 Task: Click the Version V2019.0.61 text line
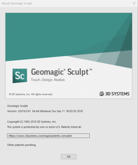click(45, 111)
